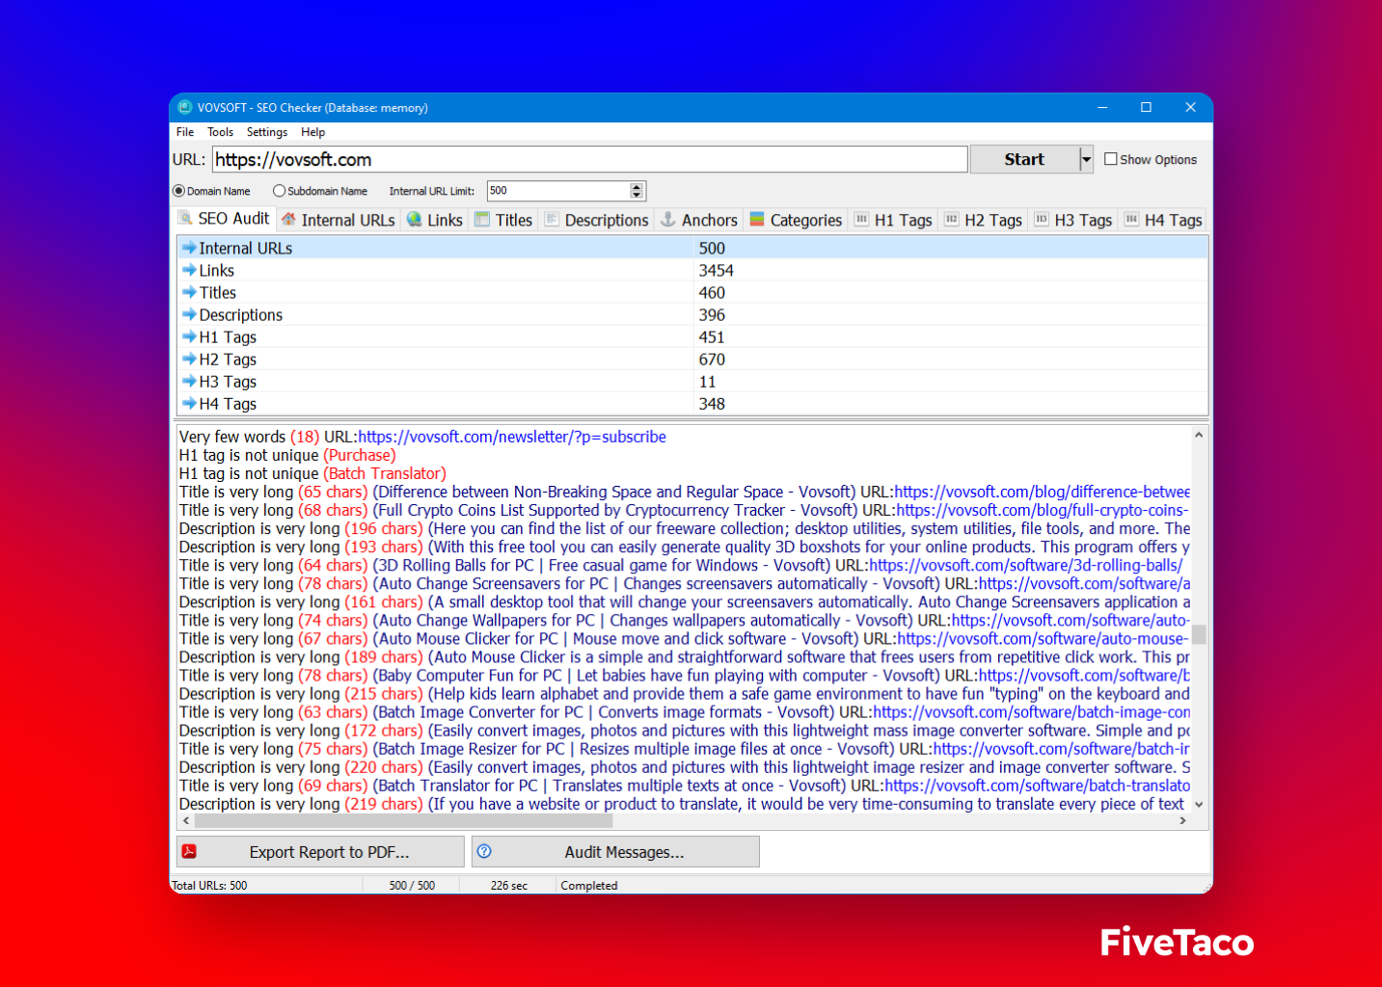Select the Subdomain Name radio button
The image size is (1382, 987).
[279, 191]
